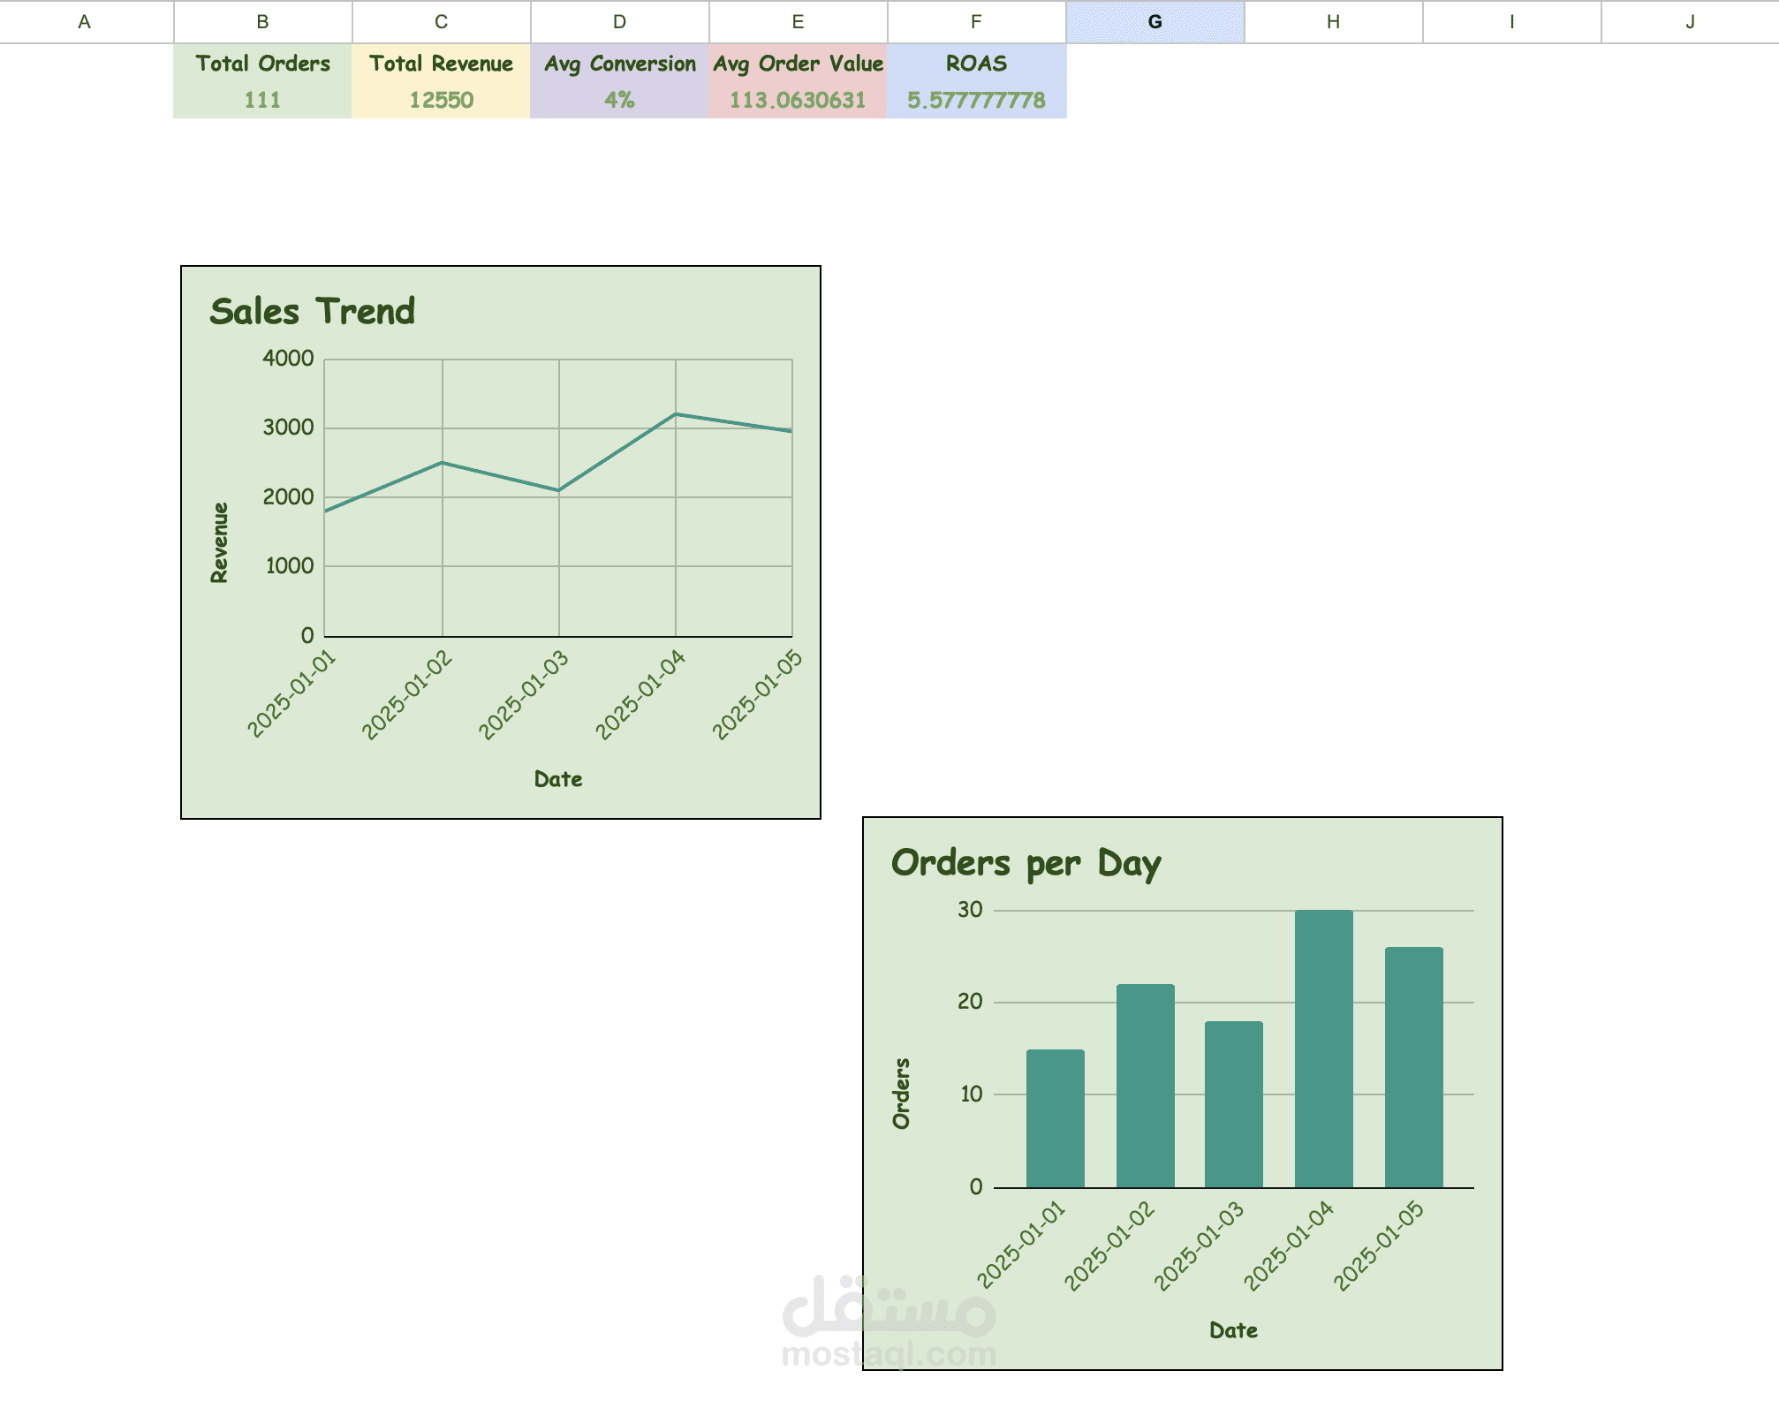Click the 2025-01-02 label in Sales Trend chart
The width and height of the screenshot is (1779, 1401).
407,695
